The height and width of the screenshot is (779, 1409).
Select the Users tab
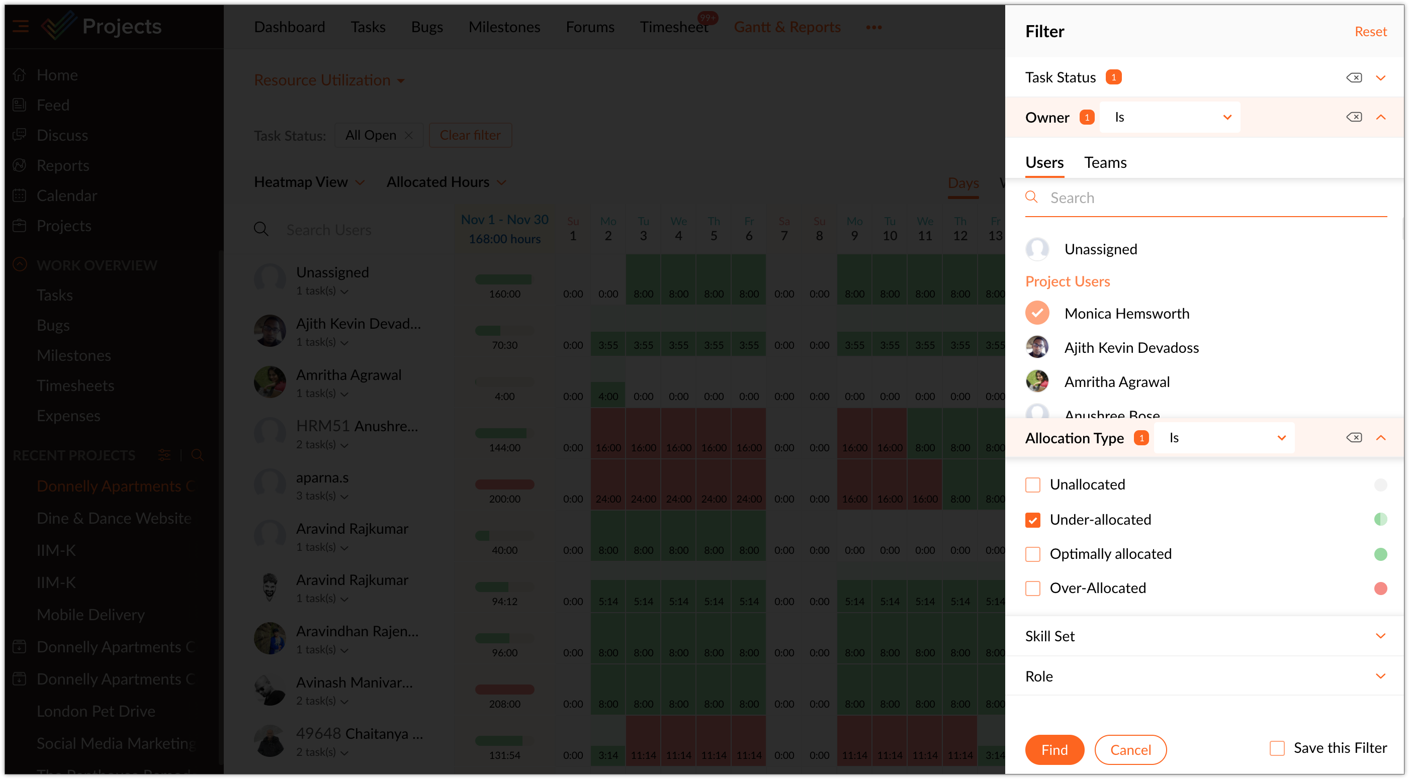pos(1043,162)
